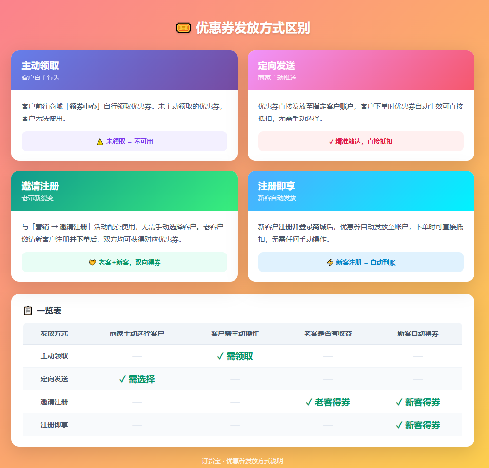The width and height of the screenshot is (489, 468).
Task: Click the lightning bolt icon beside 新客注册
Action: pyautogui.click(x=330, y=263)
